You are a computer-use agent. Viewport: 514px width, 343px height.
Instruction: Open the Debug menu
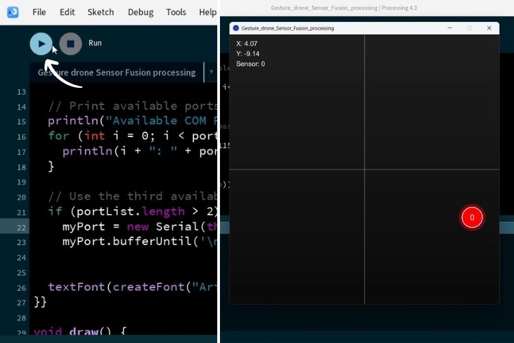pyautogui.click(x=140, y=12)
